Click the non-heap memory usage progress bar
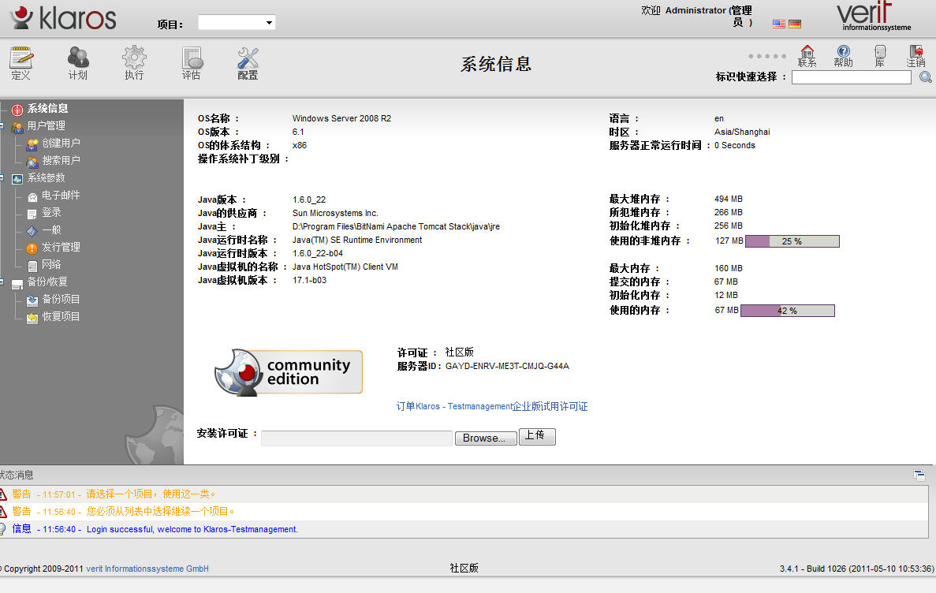This screenshot has height=593, width=936. tap(792, 241)
